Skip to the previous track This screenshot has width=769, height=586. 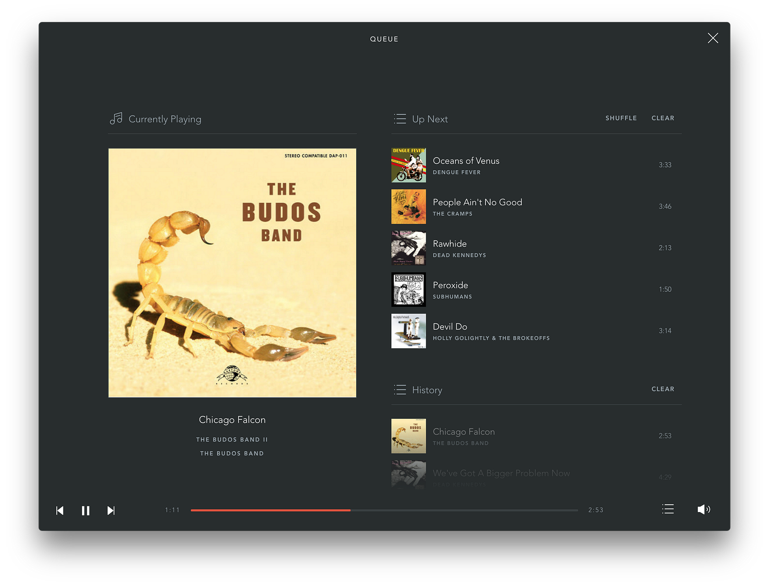(x=60, y=510)
